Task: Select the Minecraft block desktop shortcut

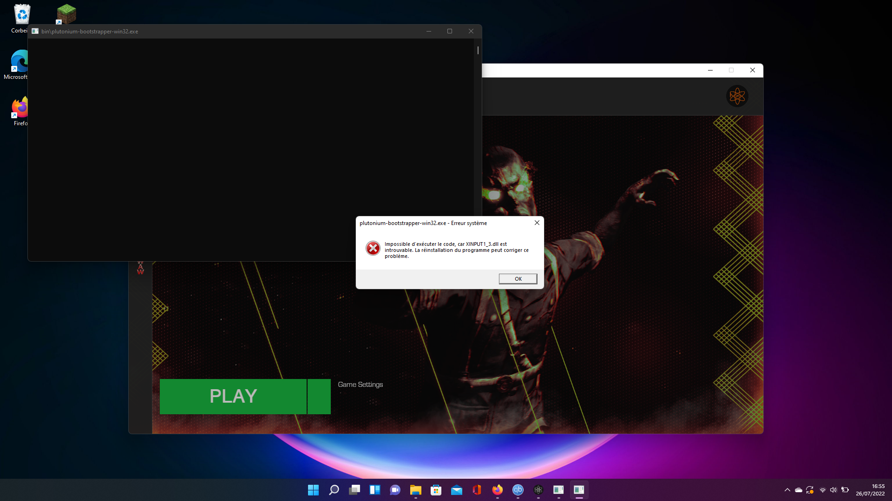Action: click(66, 14)
